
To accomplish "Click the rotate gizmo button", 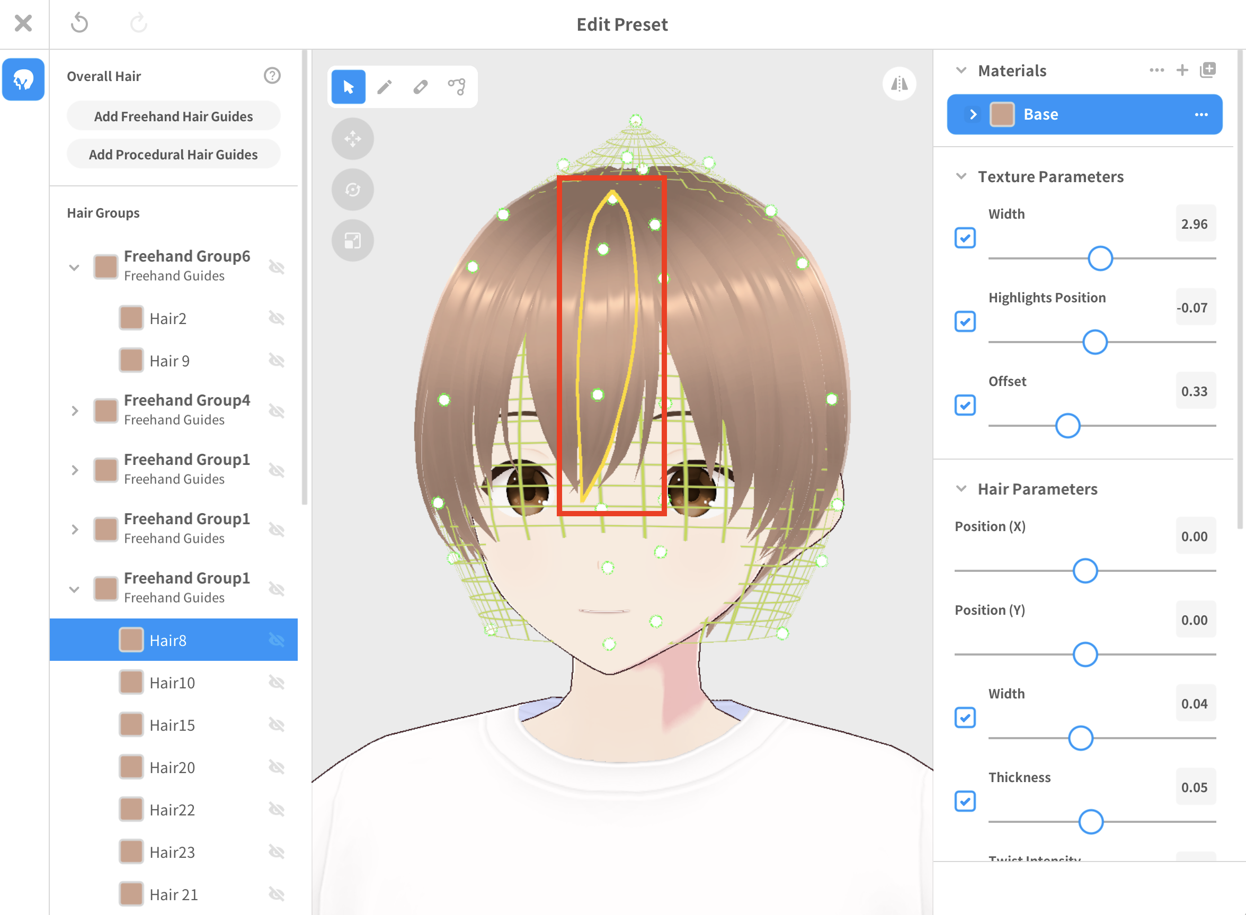I will [x=353, y=190].
